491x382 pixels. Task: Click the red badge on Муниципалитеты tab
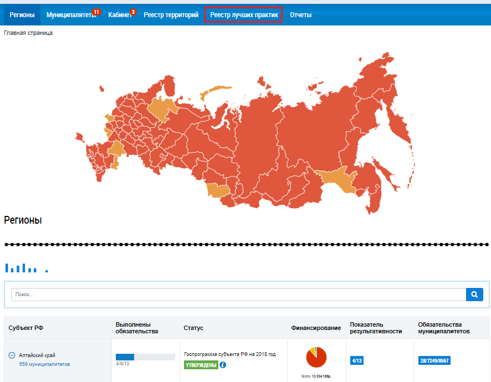pos(96,12)
